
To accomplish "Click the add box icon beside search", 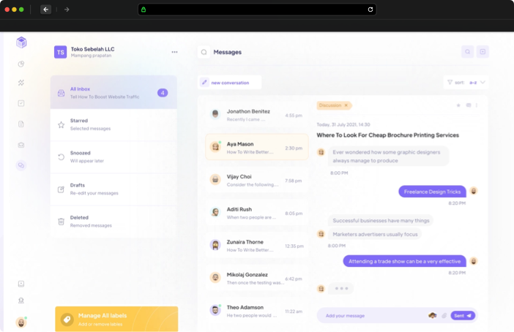I will [483, 52].
